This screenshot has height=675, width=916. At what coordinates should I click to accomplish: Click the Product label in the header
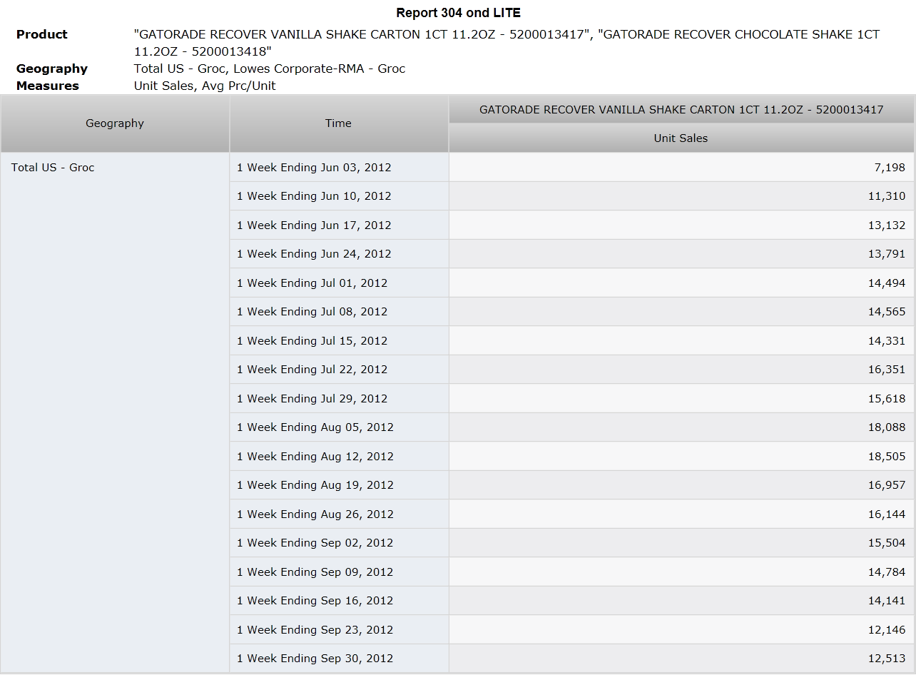[42, 34]
